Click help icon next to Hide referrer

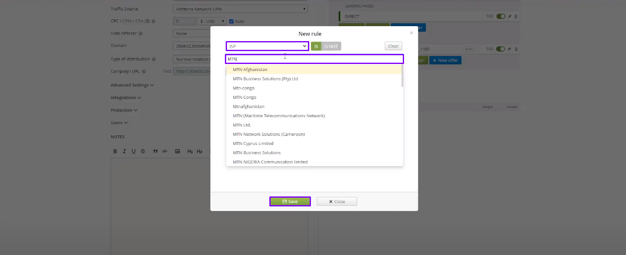[140, 34]
